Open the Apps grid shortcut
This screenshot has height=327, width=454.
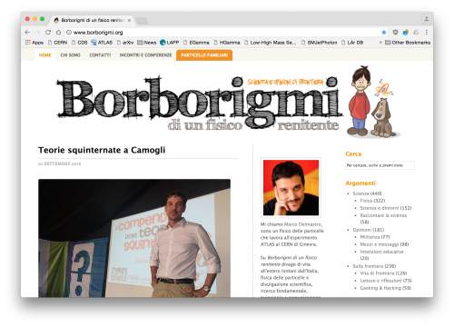[x=35, y=43]
